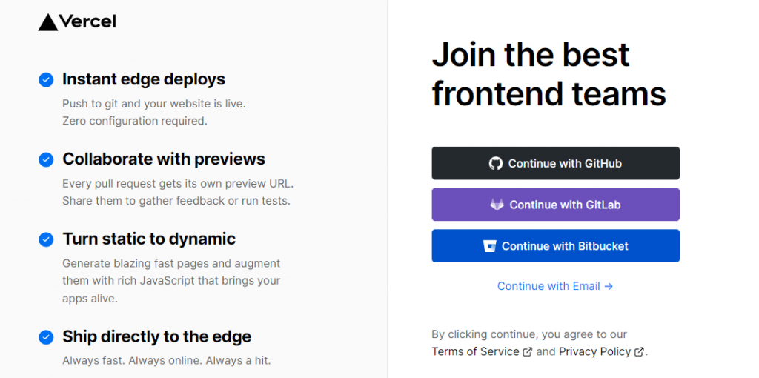Viewport: 759px width, 378px height.
Task: Open the Continue with Email link
Action: (x=555, y=286)
